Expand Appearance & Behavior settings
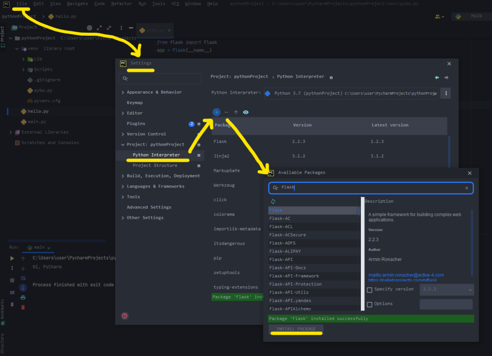The width and height of the screenshot is (492, 356). 123,92
